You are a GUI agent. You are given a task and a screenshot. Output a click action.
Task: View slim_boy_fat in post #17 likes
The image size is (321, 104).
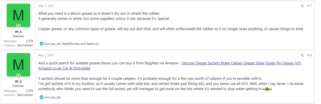(x=52, y=44)
